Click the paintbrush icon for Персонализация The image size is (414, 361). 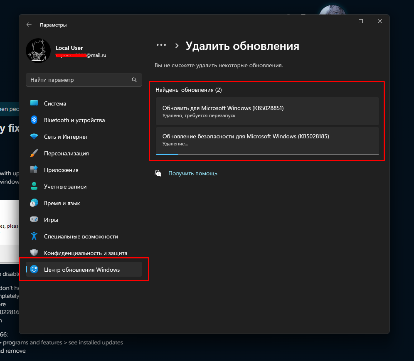tap(34, 153)
